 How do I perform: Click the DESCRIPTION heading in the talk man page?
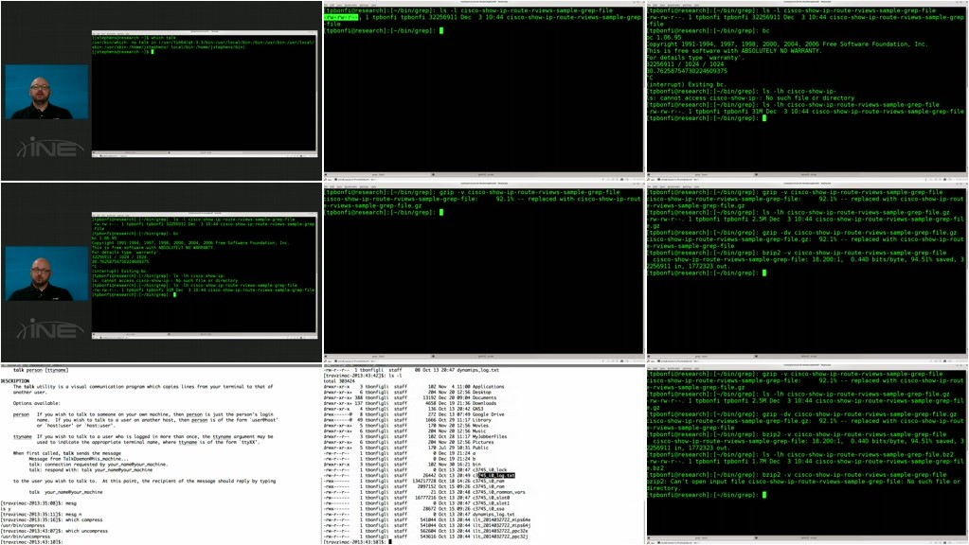15,380
